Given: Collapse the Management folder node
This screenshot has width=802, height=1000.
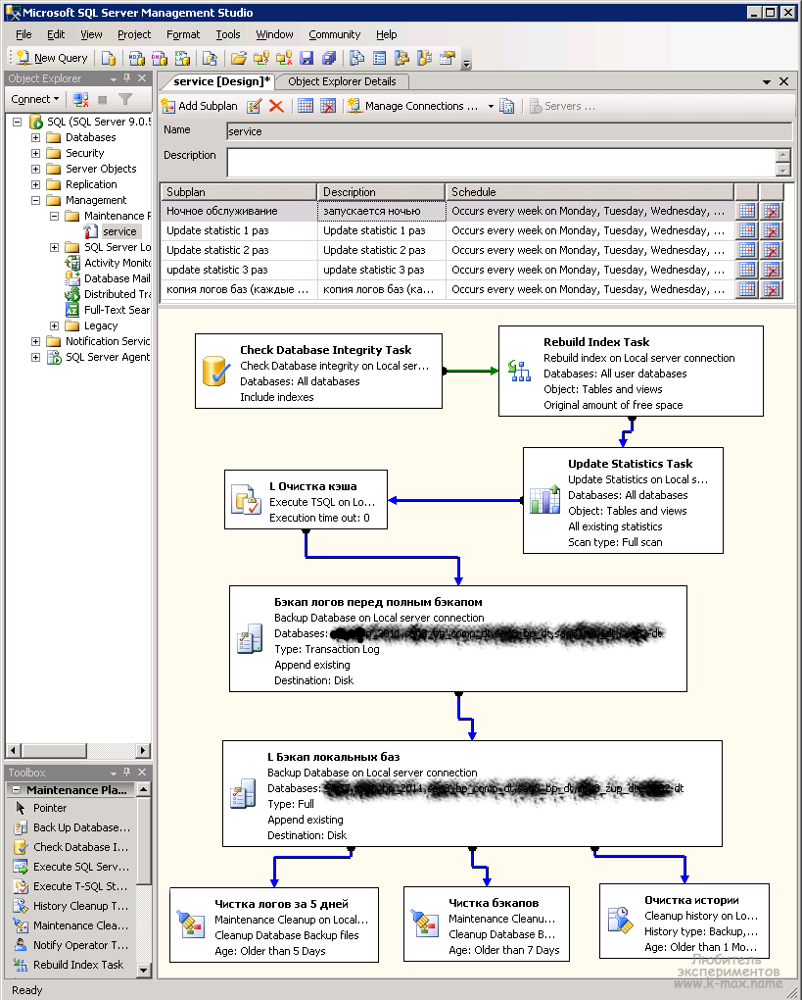Looking at the screenshot, I should (x=36, y=200).
